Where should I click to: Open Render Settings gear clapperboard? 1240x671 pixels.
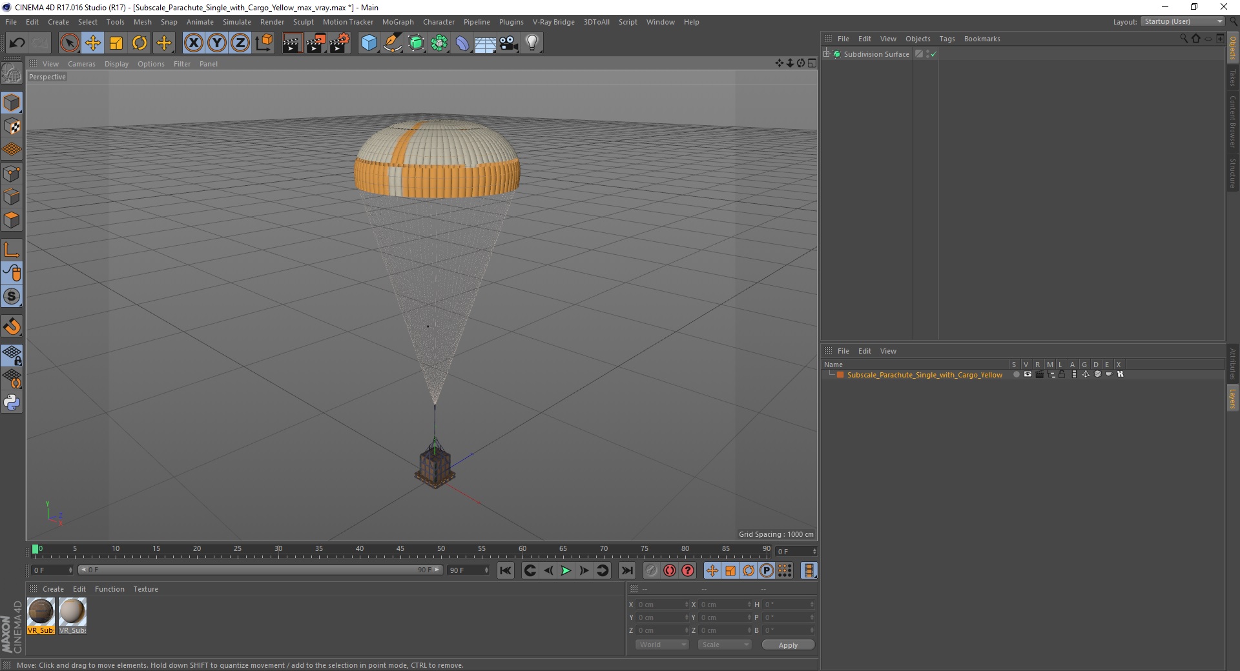[340, 43]
